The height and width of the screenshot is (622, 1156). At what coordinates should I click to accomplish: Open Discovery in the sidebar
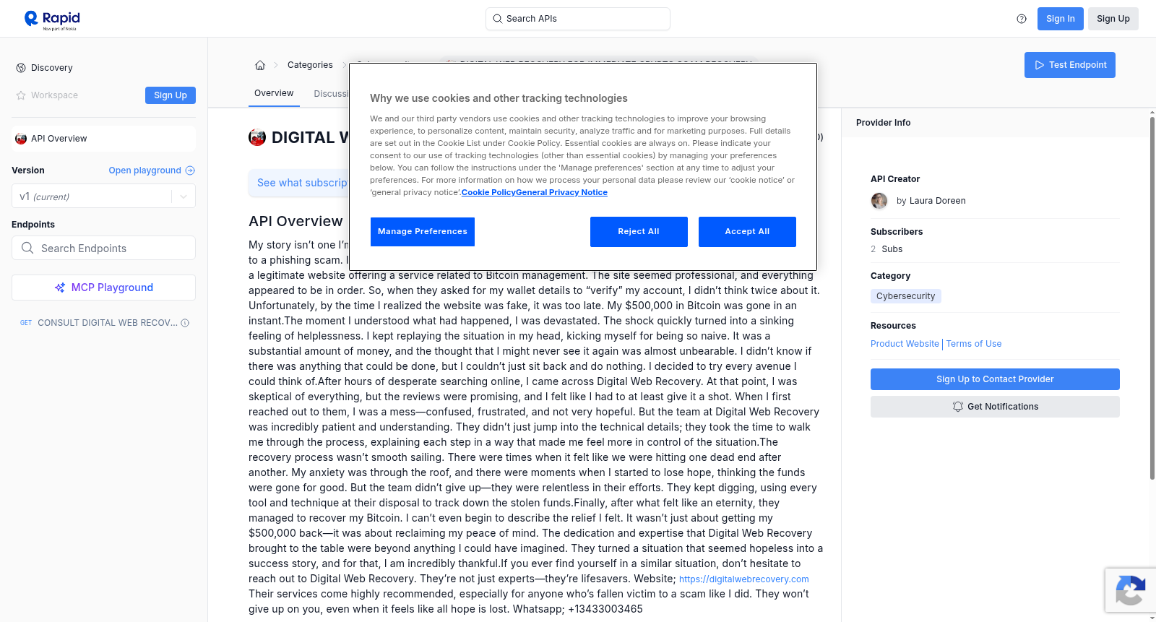52,68
